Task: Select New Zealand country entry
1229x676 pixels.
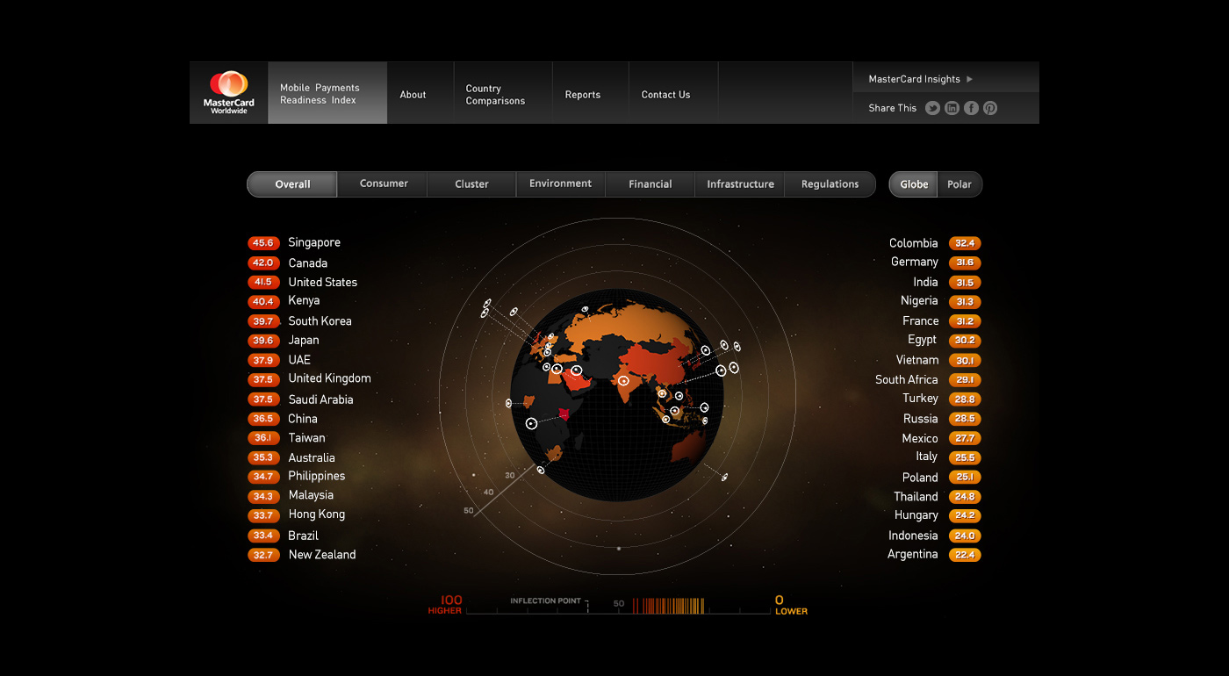Action: point(322,555)
